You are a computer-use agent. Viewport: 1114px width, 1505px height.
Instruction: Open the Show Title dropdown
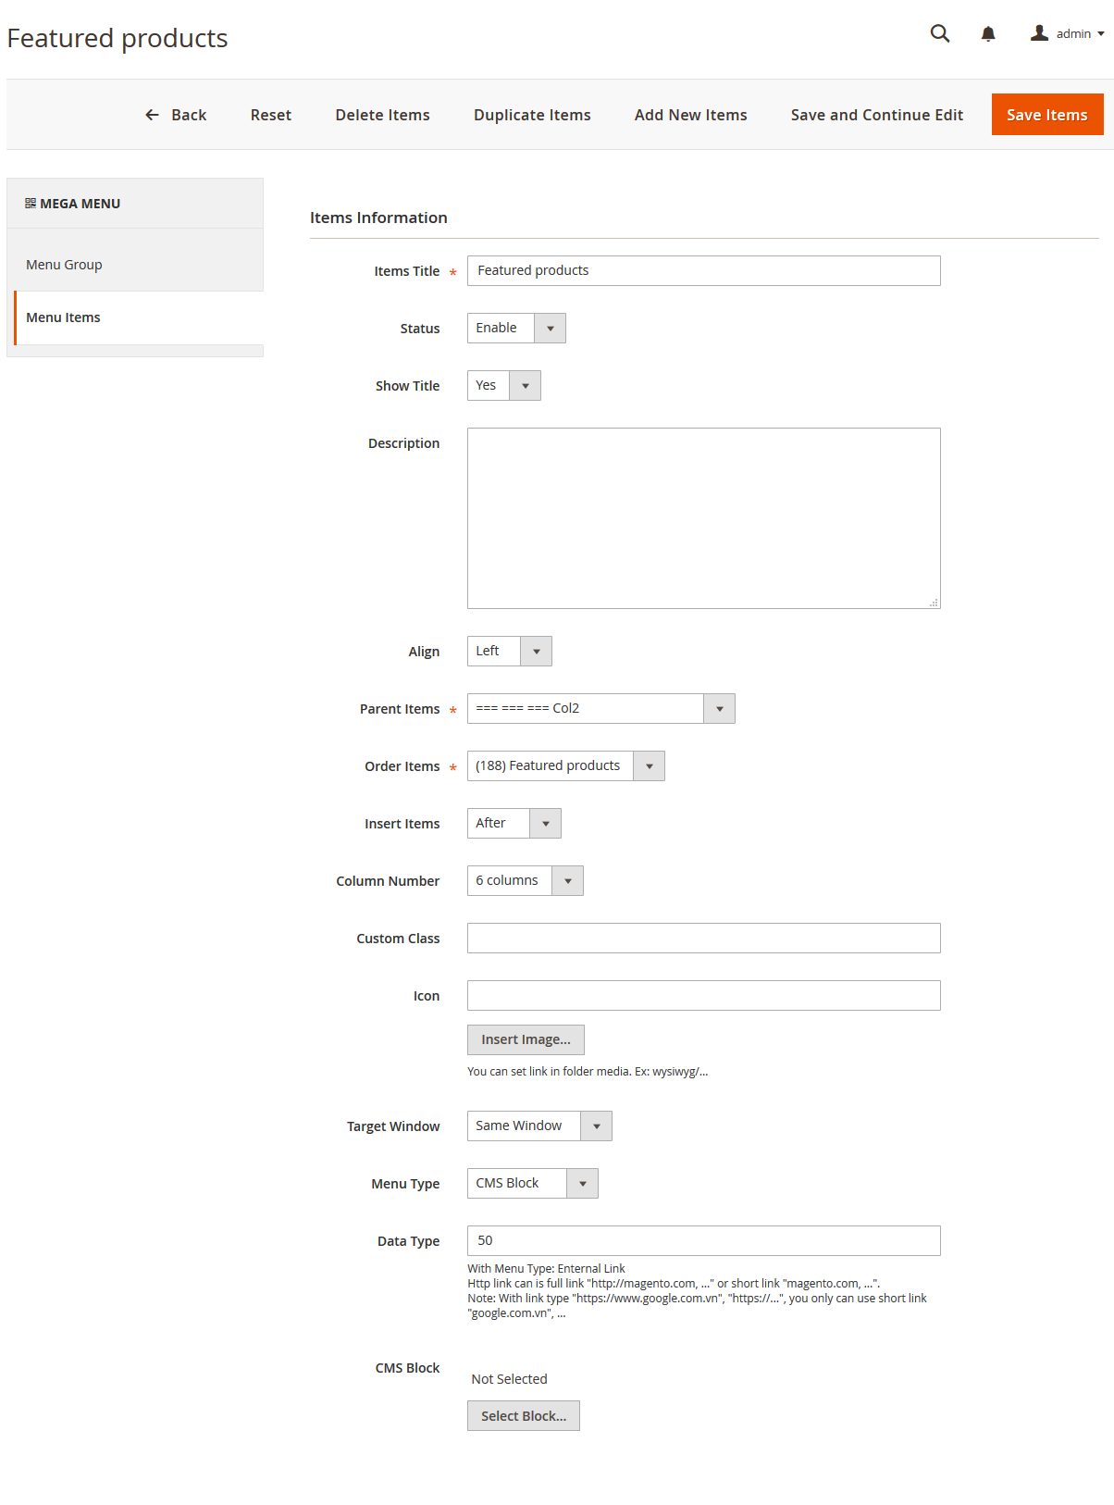coord(504,386)
